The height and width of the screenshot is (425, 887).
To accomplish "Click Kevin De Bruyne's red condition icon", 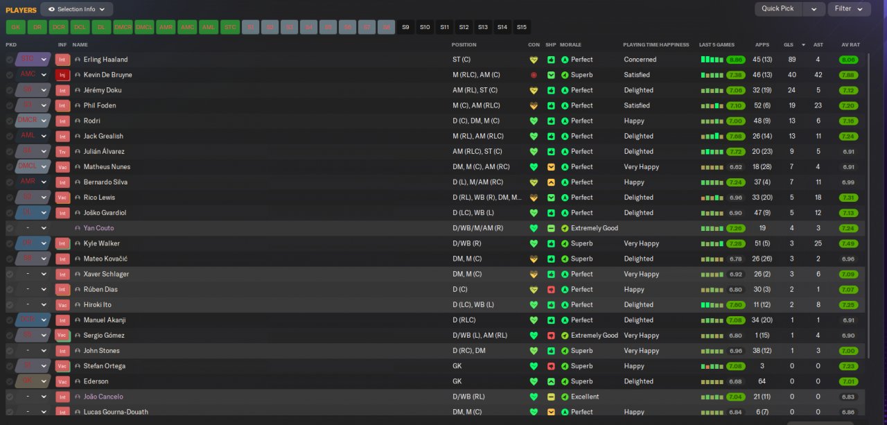I will coord(534,75).
